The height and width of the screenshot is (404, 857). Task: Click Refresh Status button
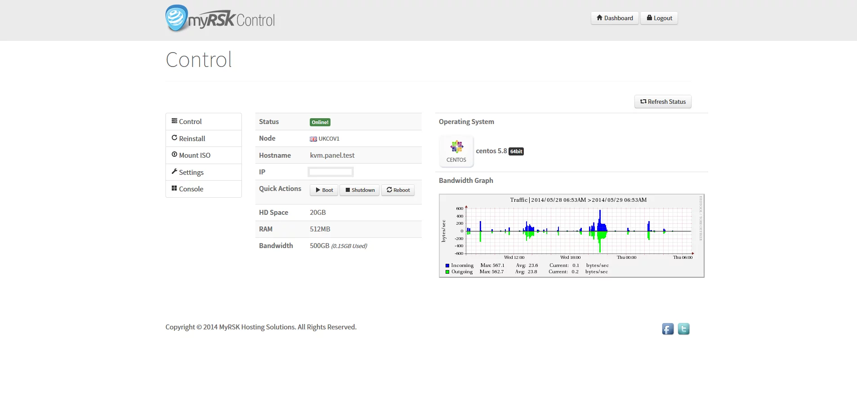(663, 102)
